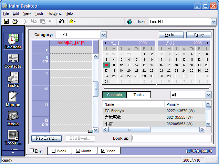219x164 pixels.
Task: Select contact with phone 062135555 (W)
Action: pyautogui.click(x=154, y=117)
